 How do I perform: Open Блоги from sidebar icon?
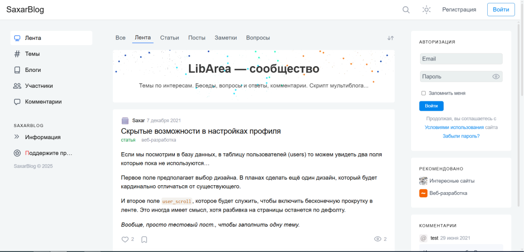tap(17, 70)
